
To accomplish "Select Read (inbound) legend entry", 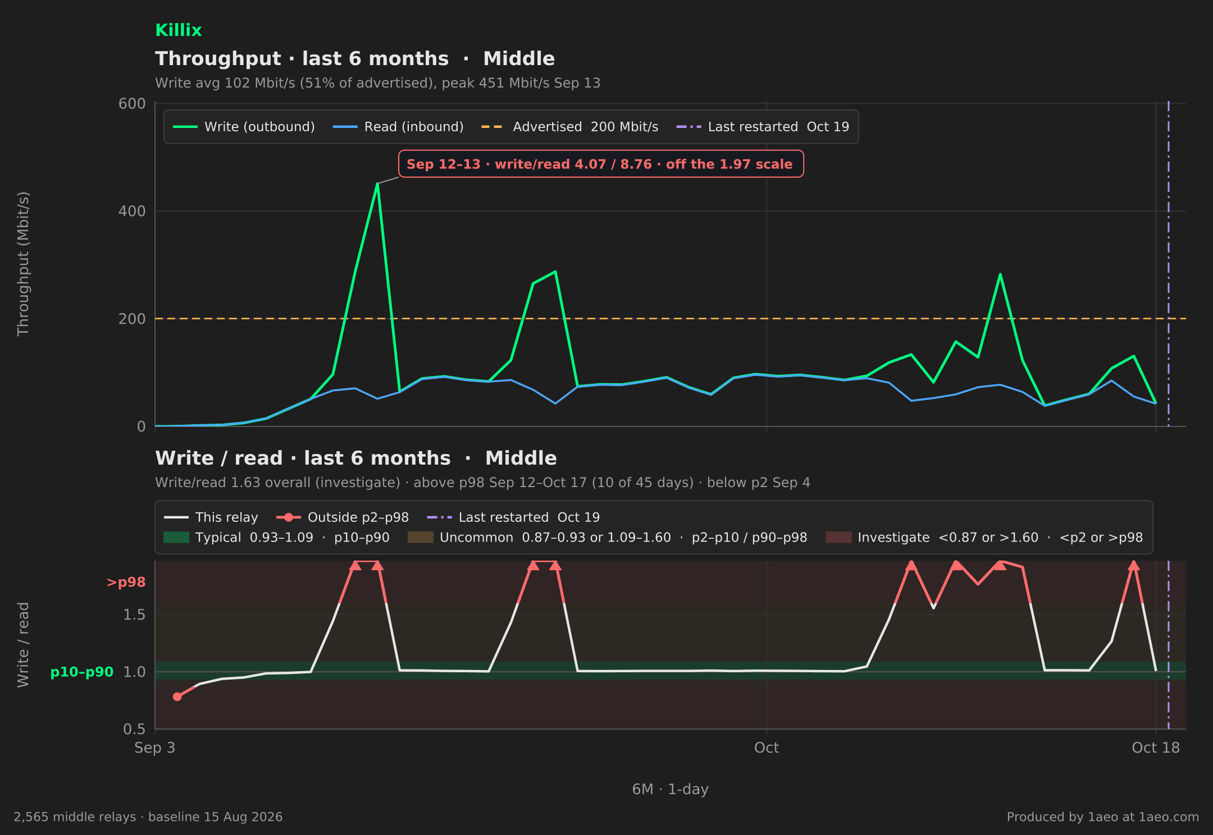I will coord(398,127).
